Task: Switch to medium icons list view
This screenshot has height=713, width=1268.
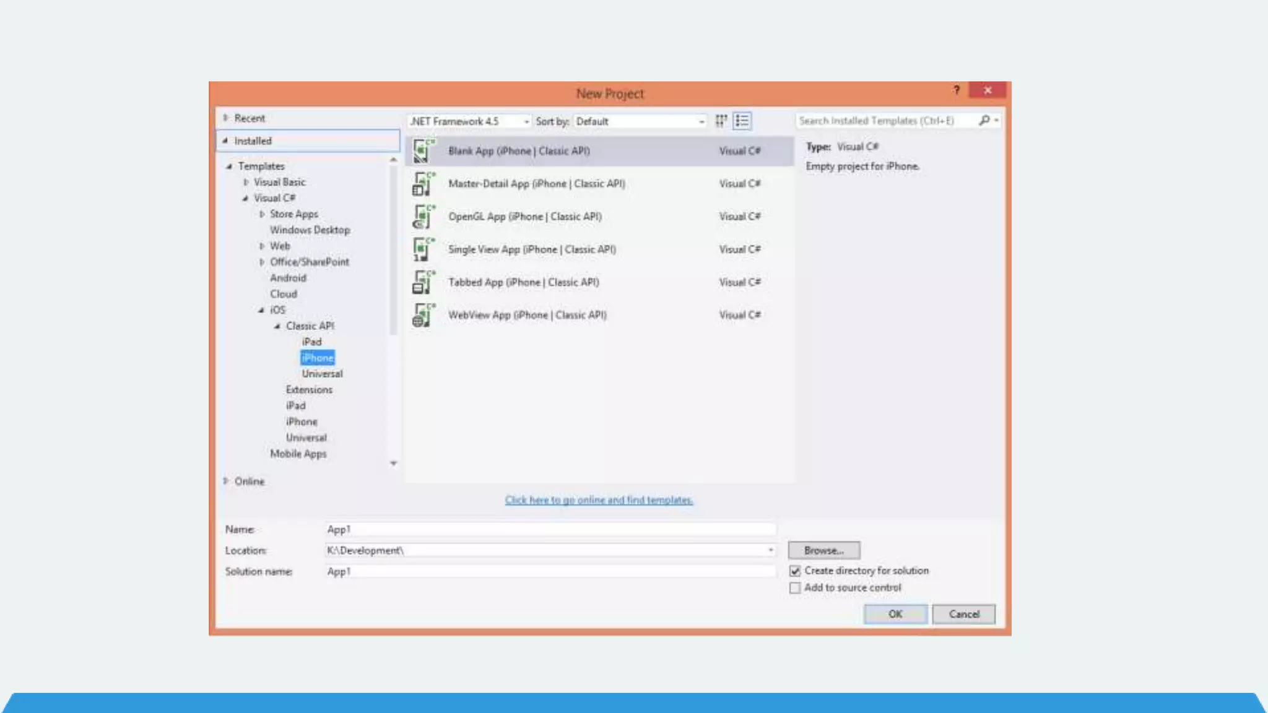Action: pyautogui.click(x=742, y=121)
